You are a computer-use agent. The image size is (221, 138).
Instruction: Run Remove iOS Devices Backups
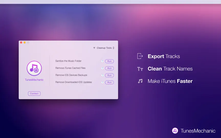[109, 75]
